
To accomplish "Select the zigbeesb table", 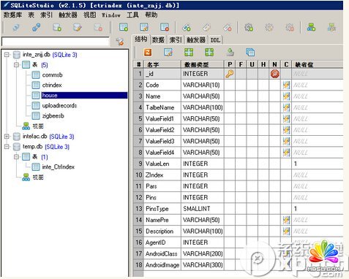I will pos(53,116).
